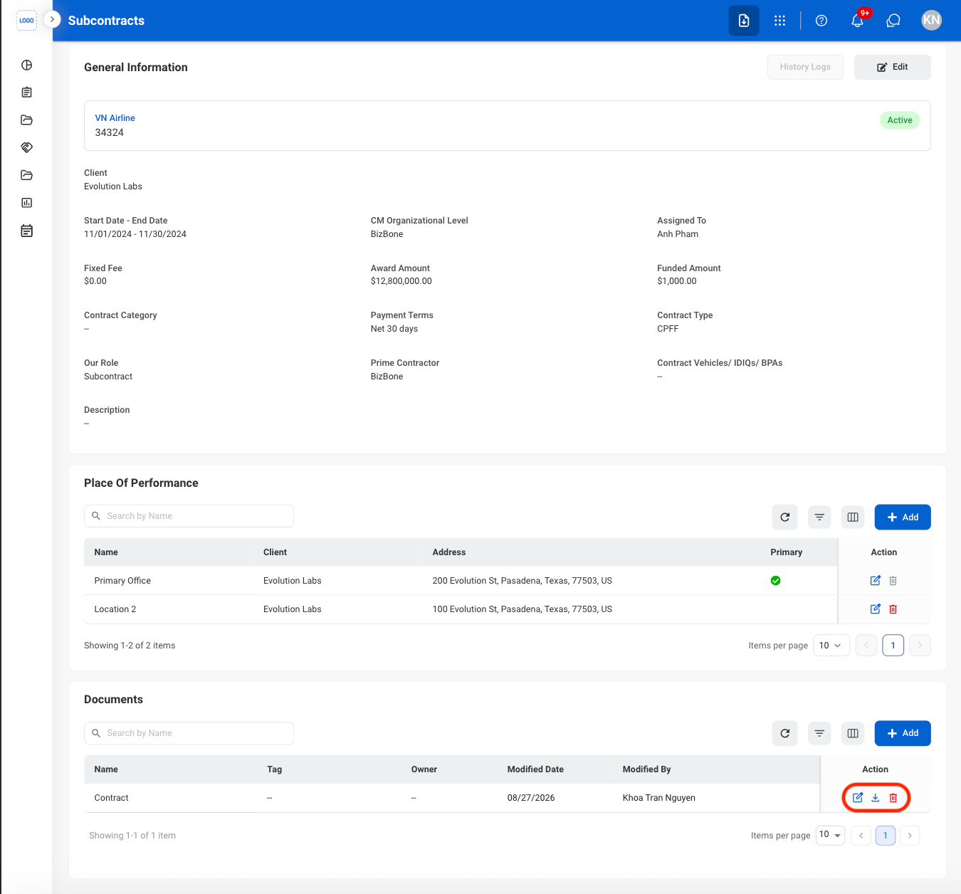
Task: Add a new Place Of Performance
Action: point(903,517)
